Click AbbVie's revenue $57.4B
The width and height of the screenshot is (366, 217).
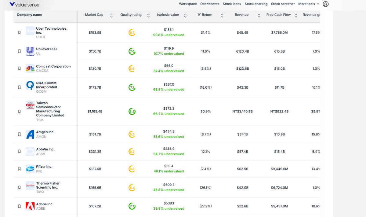click(242, 152)
